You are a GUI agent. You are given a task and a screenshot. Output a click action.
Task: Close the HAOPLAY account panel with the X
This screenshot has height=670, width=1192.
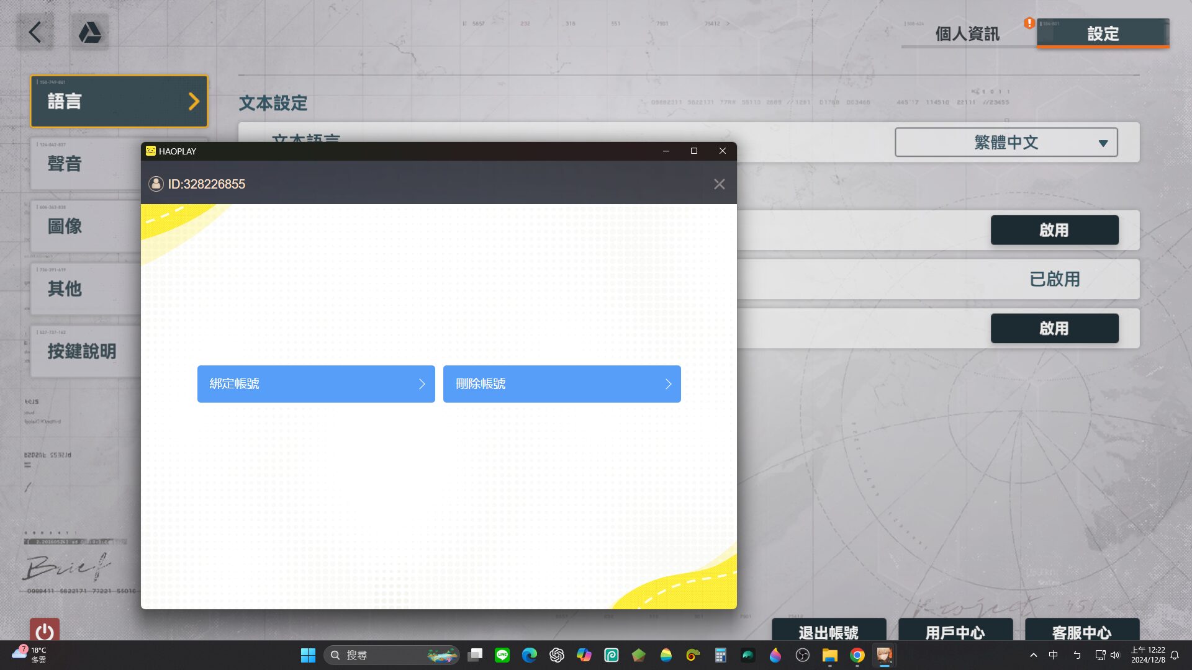(x=719, y=184)
